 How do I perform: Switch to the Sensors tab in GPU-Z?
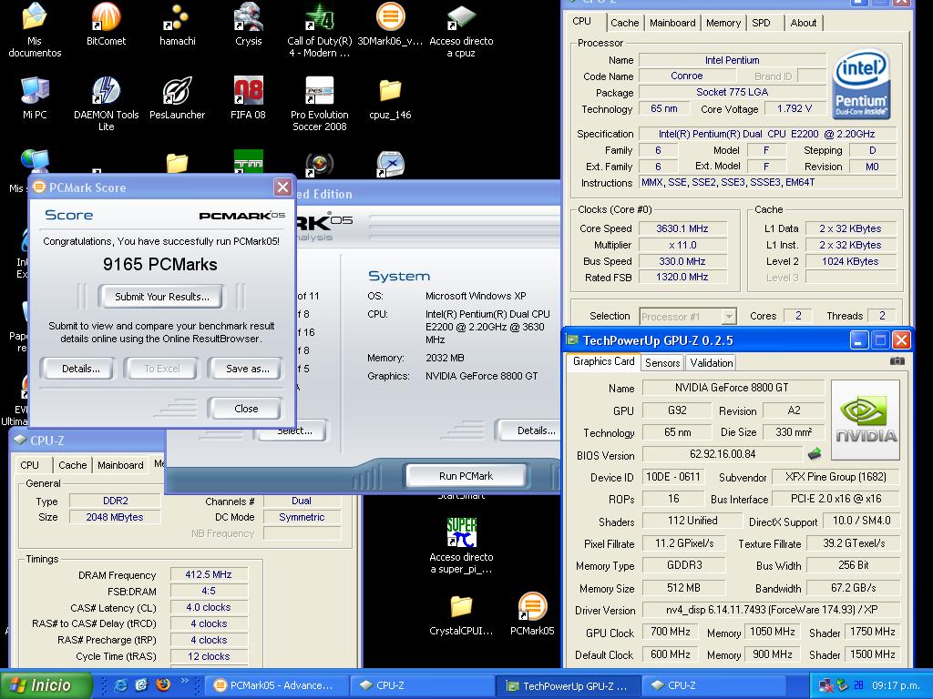point(662,362)
